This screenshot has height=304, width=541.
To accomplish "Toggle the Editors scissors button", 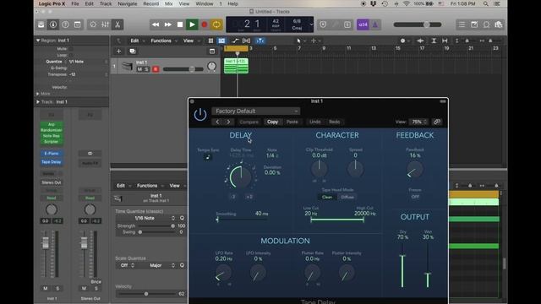I will pyautogui.click(x=117, y=24).
